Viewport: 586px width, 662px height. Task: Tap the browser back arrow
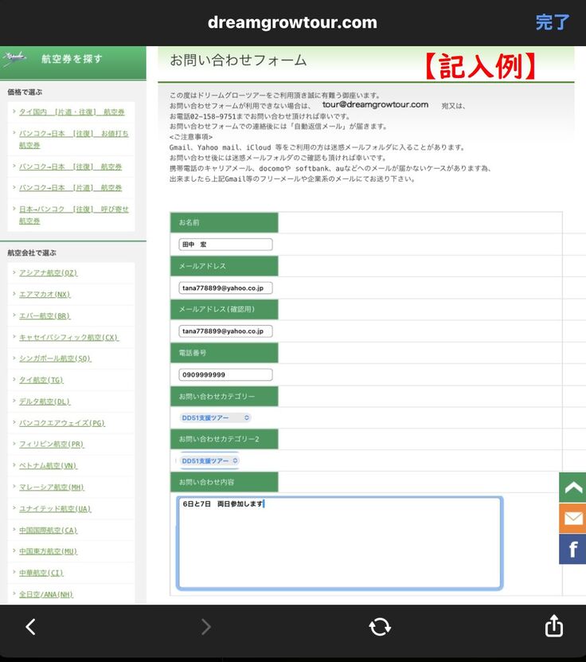(x=30, y=627)
